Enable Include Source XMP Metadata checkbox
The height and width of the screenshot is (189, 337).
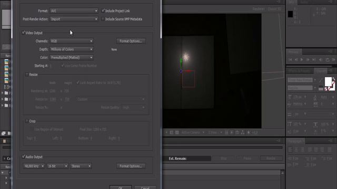click(x=103, y=19)
